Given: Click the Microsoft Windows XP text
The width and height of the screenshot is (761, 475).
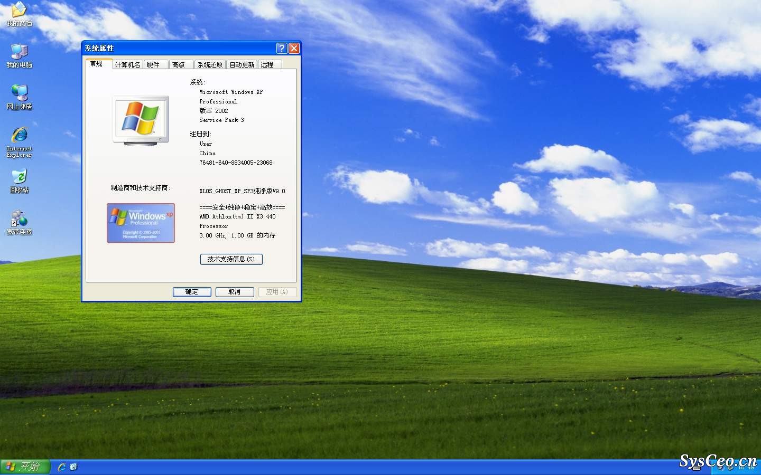Looking at the screenshot, I should coord(231,92).
